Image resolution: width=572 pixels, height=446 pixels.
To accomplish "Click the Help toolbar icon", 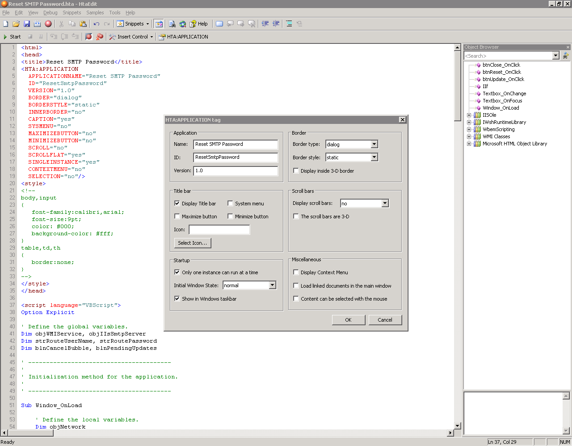I will pyautogui.click(x=198, y=24).
